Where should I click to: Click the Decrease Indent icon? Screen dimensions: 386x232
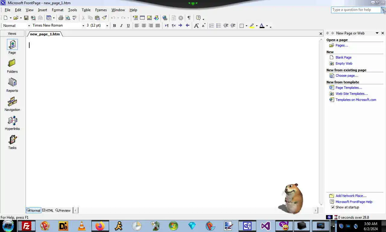(x=226, y=26)
